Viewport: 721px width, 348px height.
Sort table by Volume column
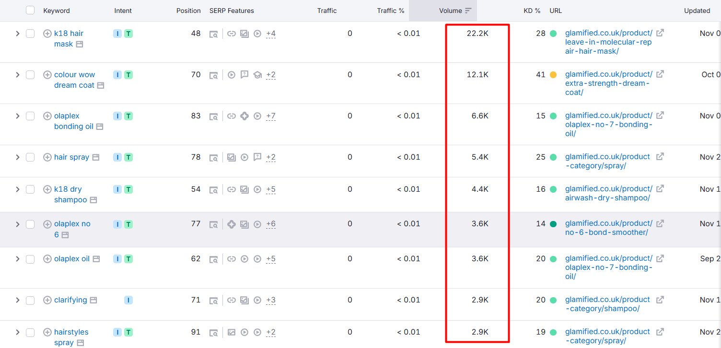pos(455,11)
